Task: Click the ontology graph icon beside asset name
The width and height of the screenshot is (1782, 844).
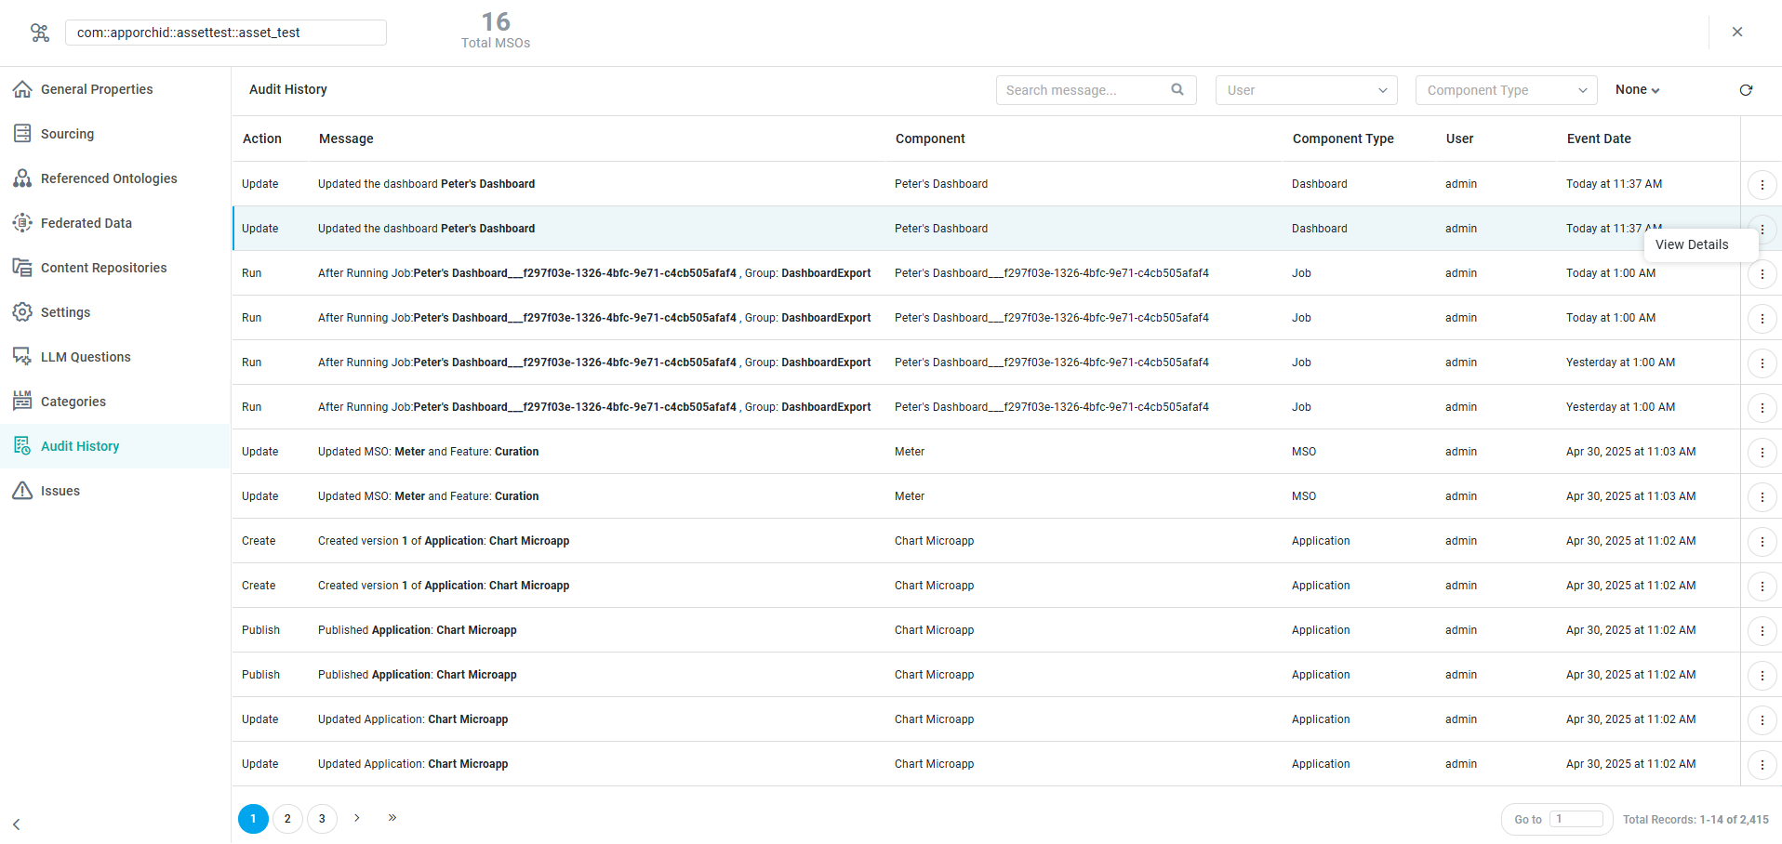Action: pos(39,33)
